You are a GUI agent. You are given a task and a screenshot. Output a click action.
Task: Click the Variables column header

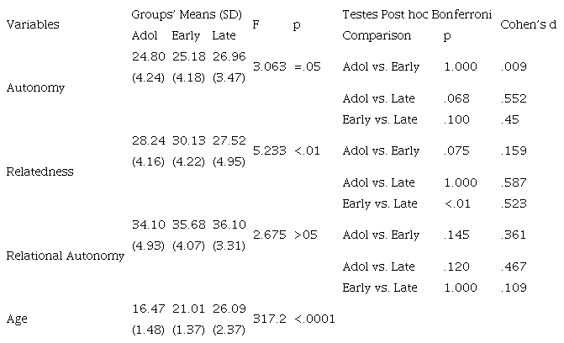(33, 25)
